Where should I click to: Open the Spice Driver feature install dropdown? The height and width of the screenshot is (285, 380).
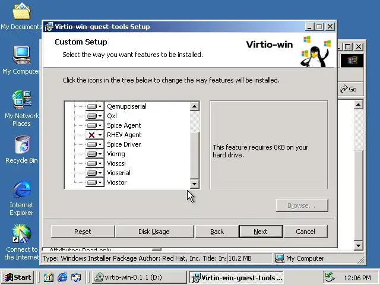tap(95, 144)
